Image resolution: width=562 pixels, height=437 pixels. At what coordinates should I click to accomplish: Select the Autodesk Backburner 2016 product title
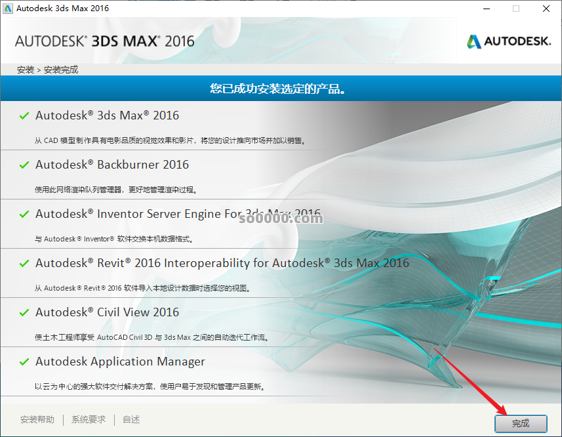pyautogui.click(x=112, y=165)
